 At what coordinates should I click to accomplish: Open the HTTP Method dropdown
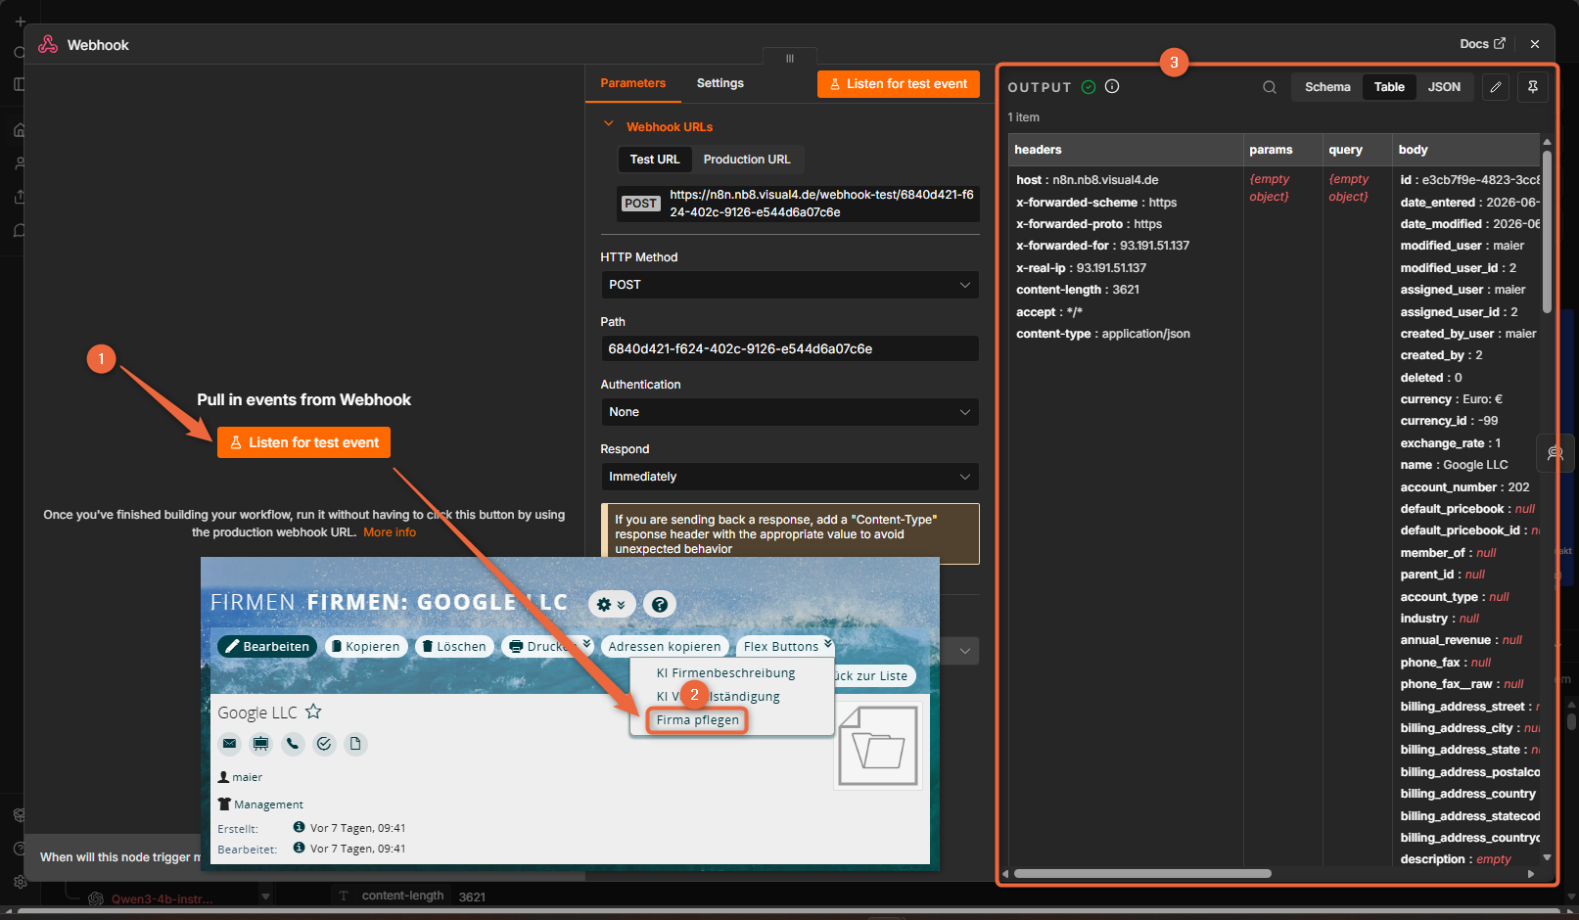(790, 285)
